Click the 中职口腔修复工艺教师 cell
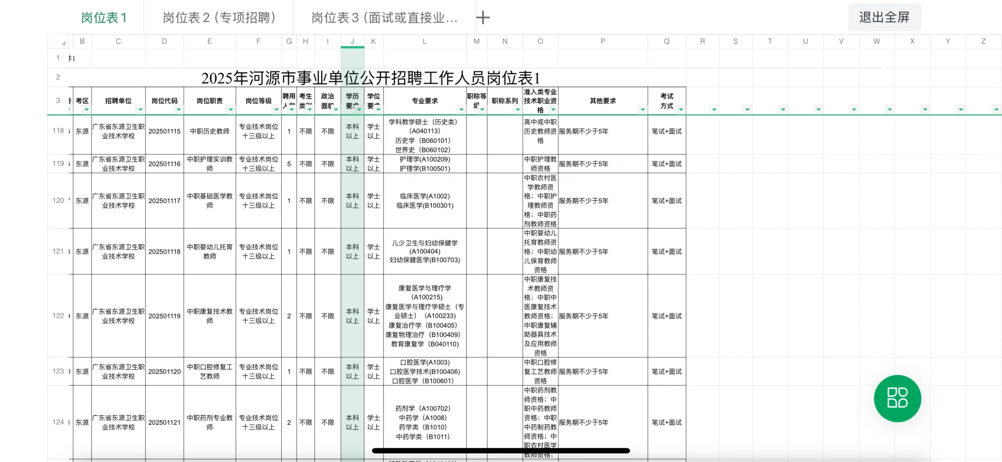Image resolution: width=1002 pixels, height=462 pixels. tap(210, 372)
